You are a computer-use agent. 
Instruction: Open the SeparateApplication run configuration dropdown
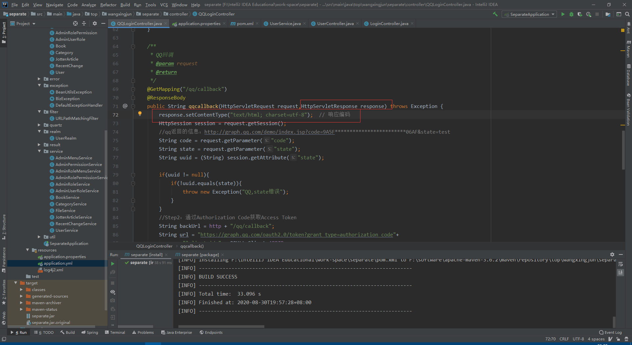click(529, 14)
